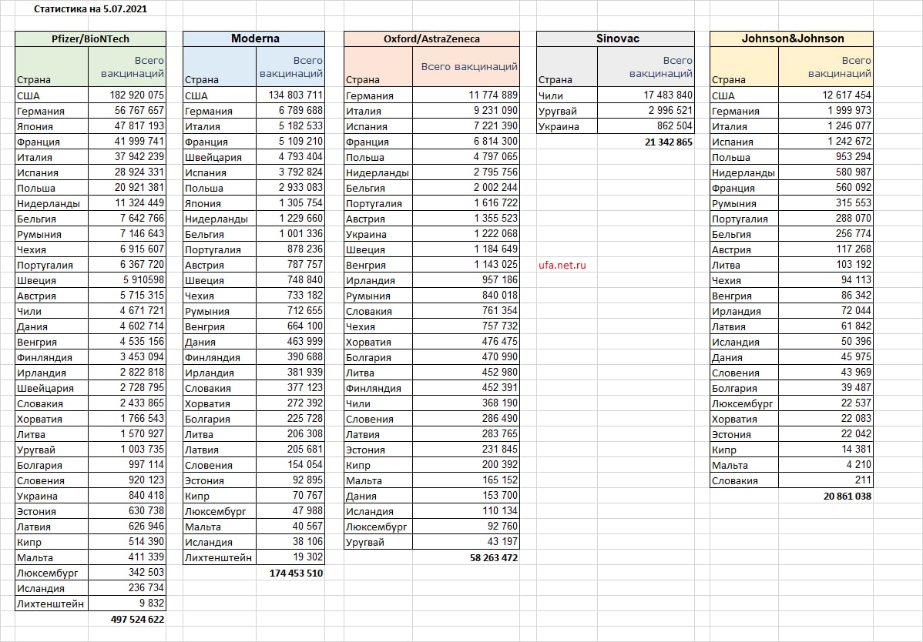The height and width of the screenshot is (642, 923).
Task: Click Johnson&Johnson Германия value 1 999 973
Action: click(x=826, y=111)
